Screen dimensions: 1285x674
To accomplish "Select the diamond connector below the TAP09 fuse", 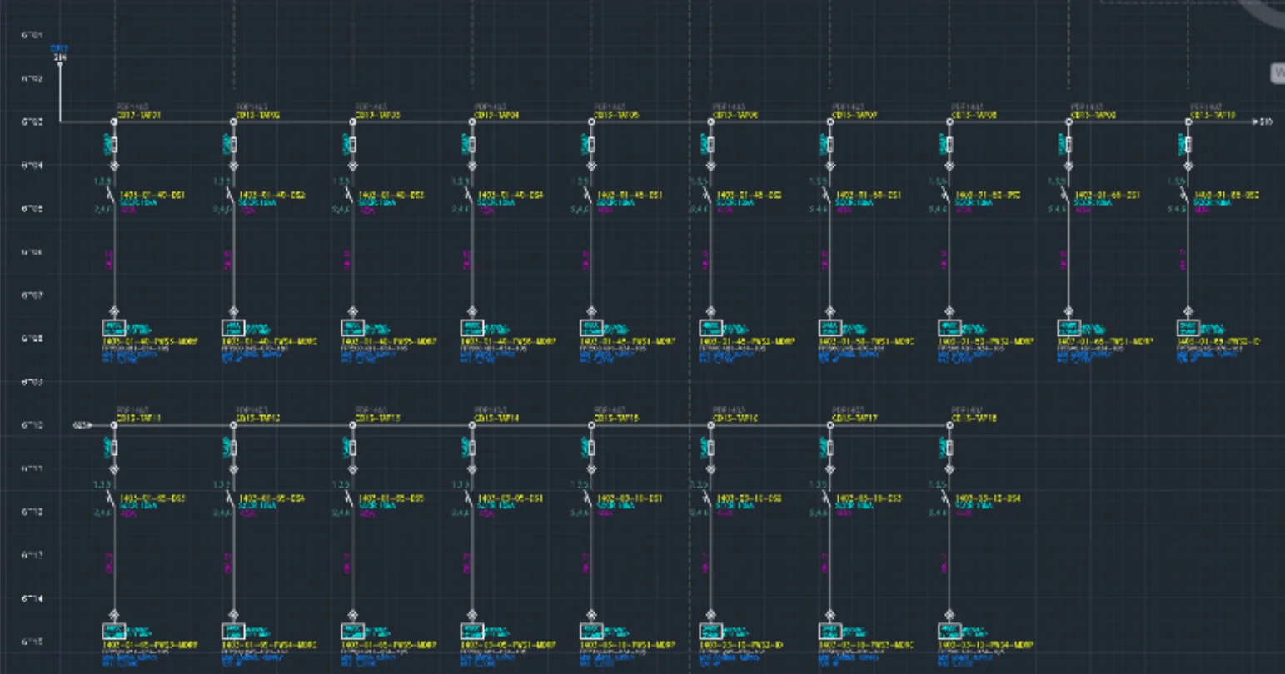I will click(1068, 166).
